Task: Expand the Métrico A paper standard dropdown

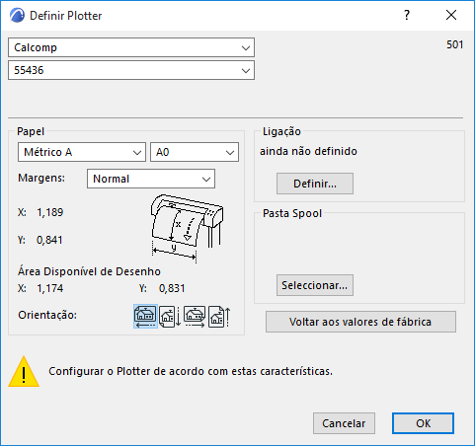Action: 82,152
